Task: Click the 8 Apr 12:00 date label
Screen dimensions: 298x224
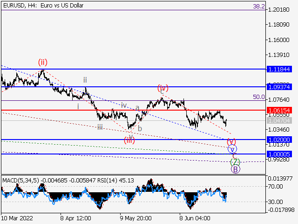Action: pos(76,218)
